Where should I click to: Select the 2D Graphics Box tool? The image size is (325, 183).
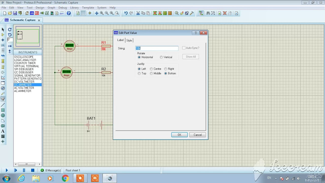[3, 110]
